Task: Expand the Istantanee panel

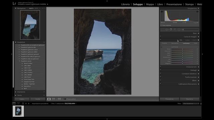Action: [x=16, y=92]
